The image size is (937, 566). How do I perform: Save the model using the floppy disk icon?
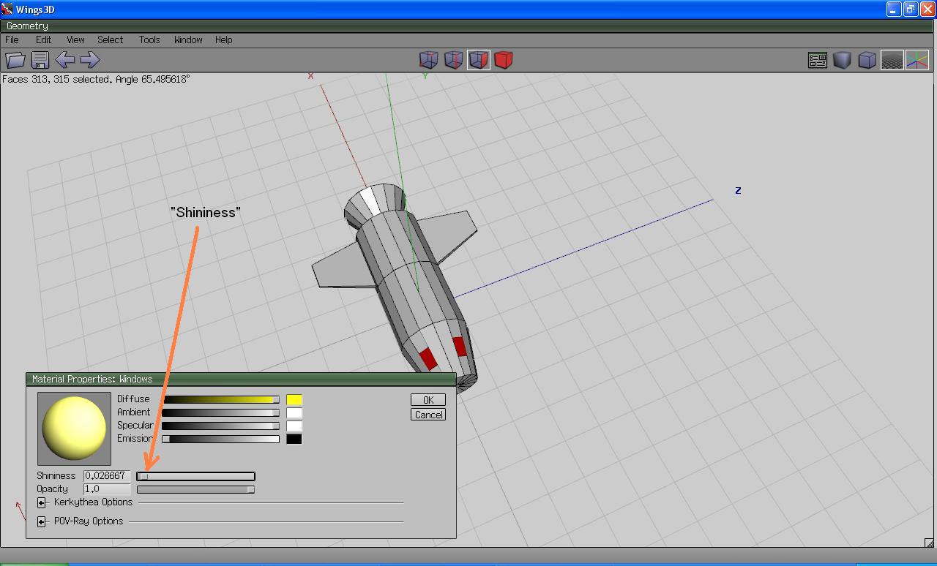40,60
